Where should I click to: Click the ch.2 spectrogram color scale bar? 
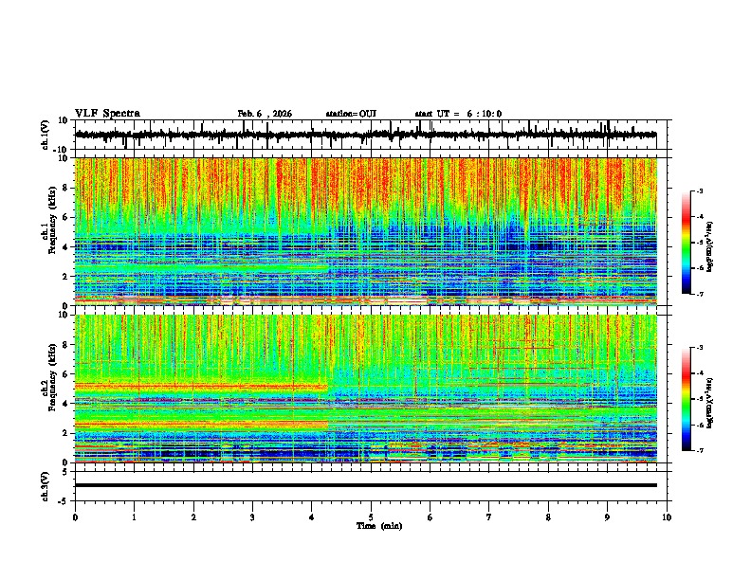click(x=686, y=399)
